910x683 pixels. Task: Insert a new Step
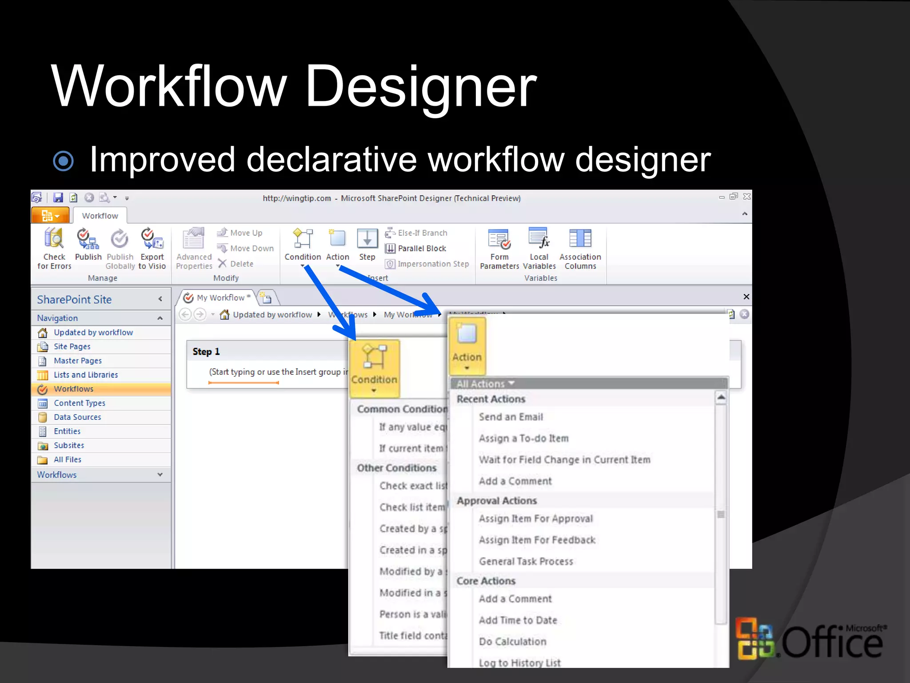click(x=367, y=244)
